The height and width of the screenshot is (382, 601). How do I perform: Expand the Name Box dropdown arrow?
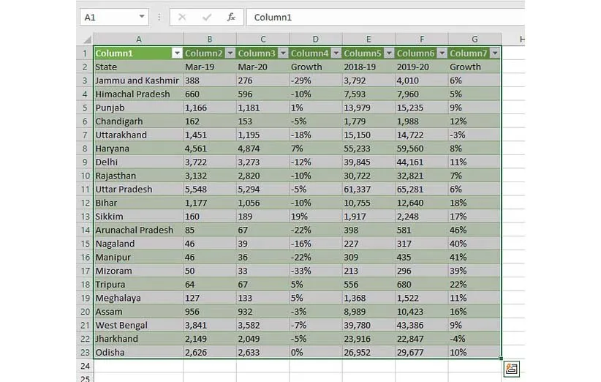click(141, 17)
